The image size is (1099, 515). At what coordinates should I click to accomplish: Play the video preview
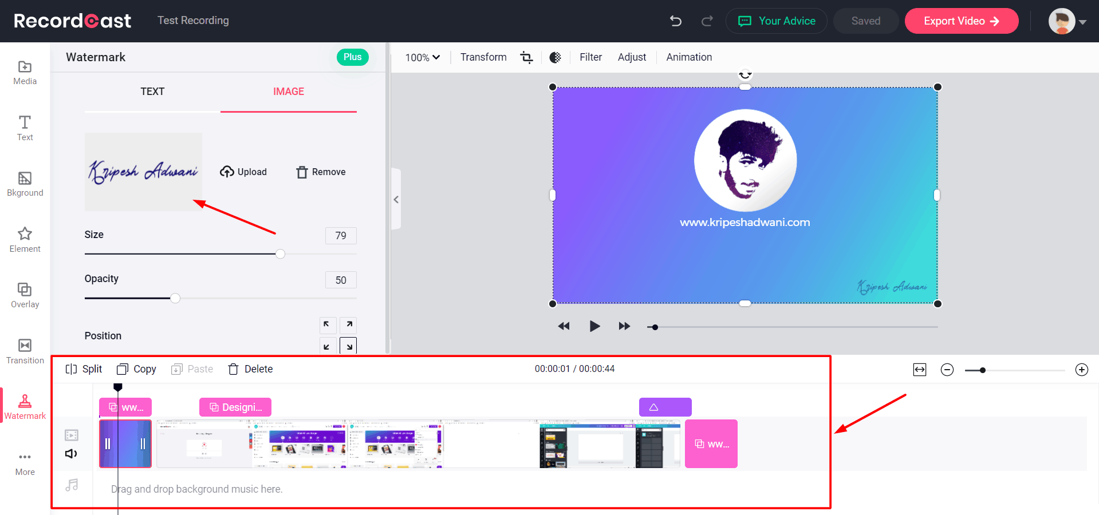point(594,326)
